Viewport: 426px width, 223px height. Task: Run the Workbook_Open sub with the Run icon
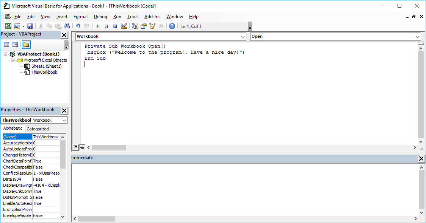98,26
